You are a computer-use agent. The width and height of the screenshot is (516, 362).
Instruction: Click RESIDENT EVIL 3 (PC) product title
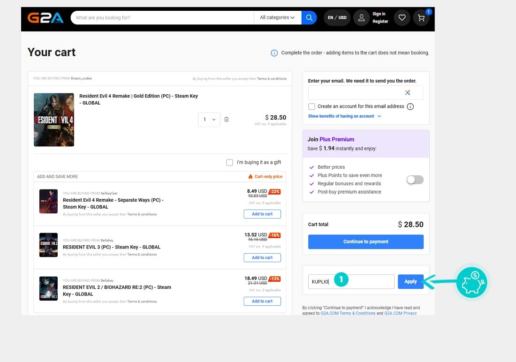pyautogui.click(x=112, y=247)
